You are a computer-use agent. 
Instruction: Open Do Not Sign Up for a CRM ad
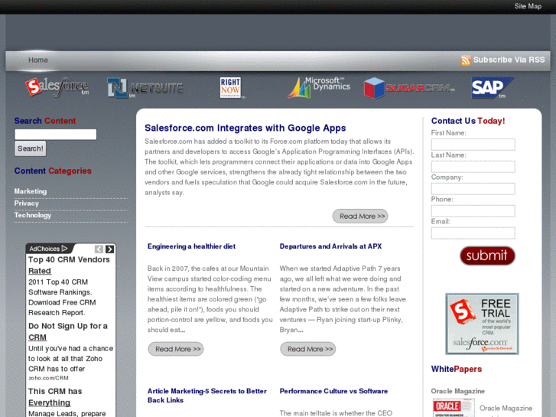pos(68,331)
